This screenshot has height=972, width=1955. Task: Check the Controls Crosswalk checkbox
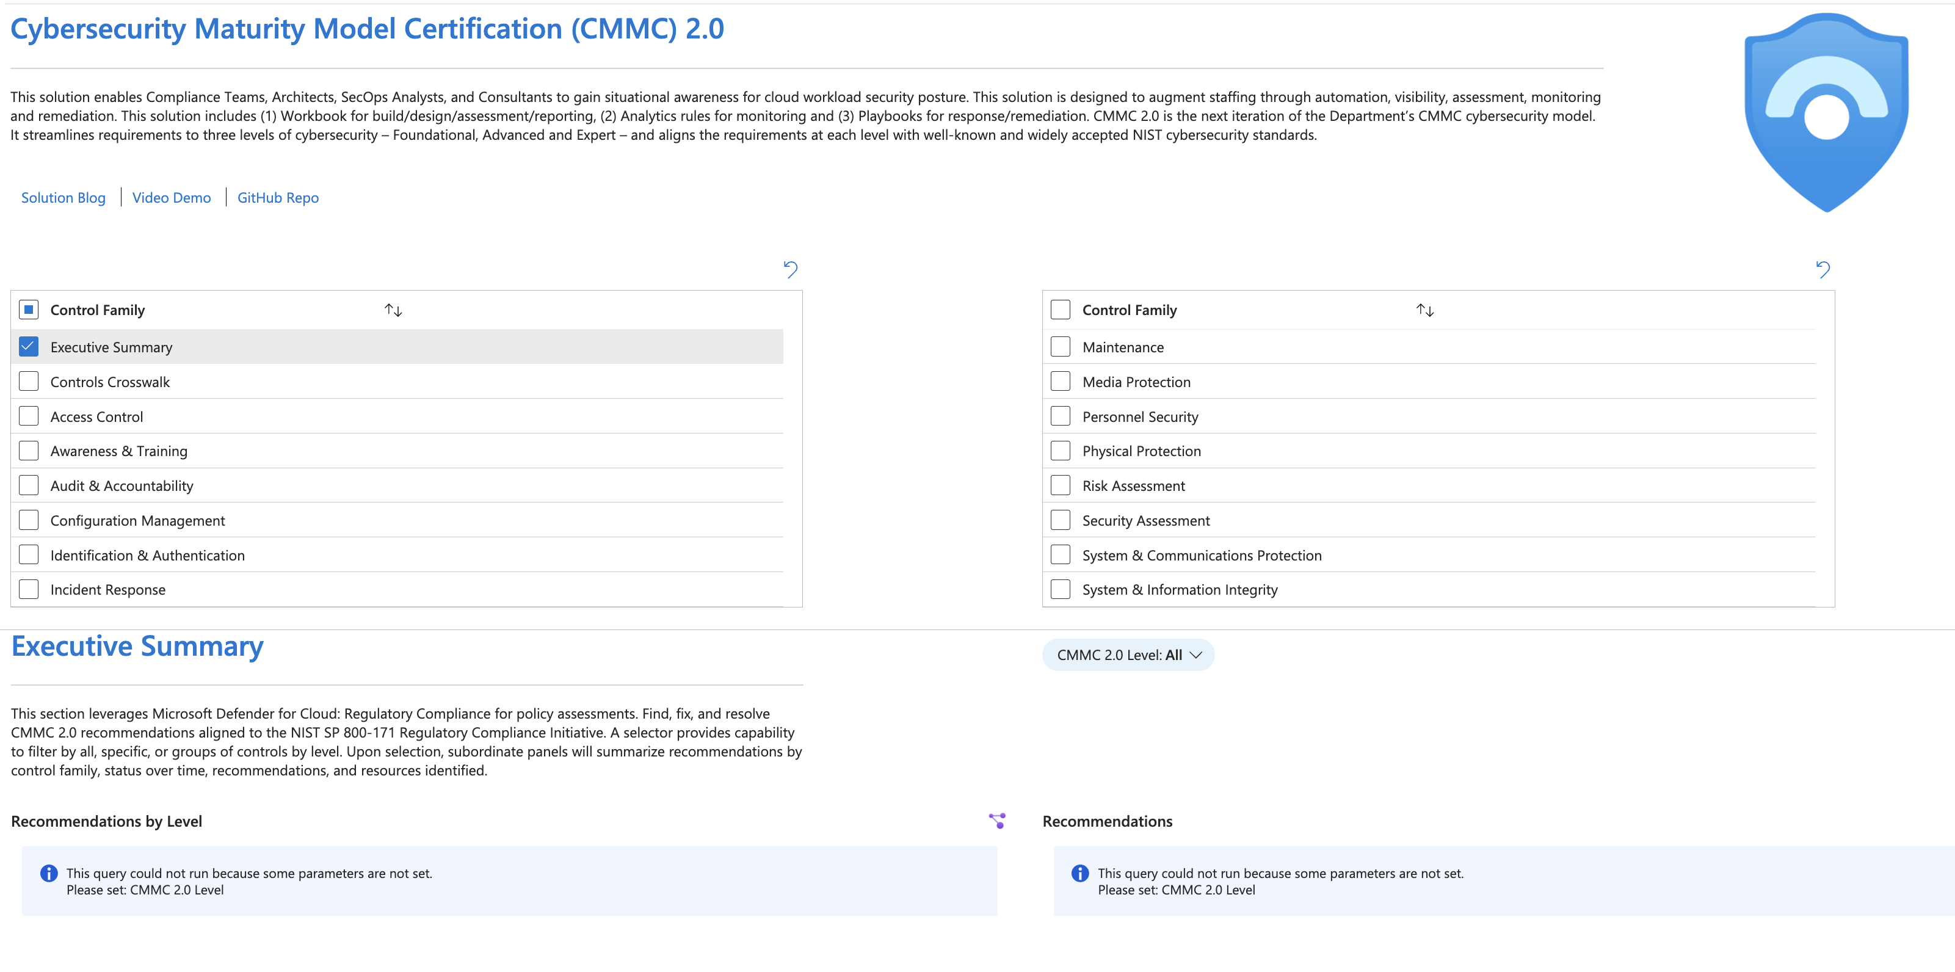pos(29,382)
